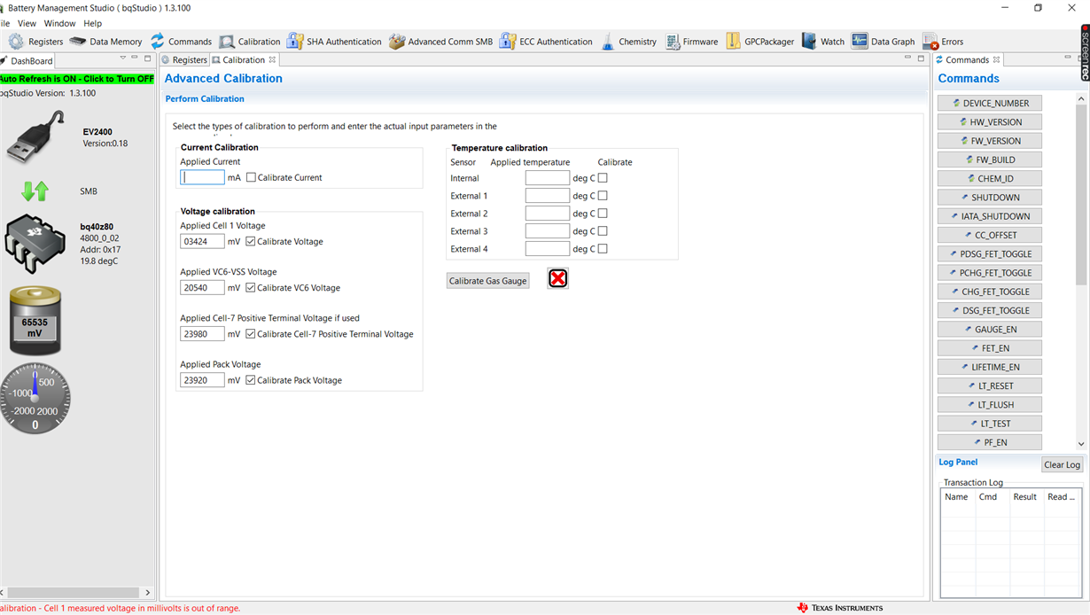1090x615 pixels.
Task: Send LT_RESET command
Action: pyautogui.click(x=990, y=386)
